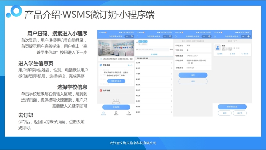Click the footer 武汉金文海贝信息科技有限公司
The width and height of the screenshot is (266, 150).
(133, 143)
